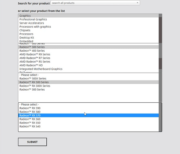This screenshot has height=154, width=180.
Task: Click the scrollbar of the RX model list
Action: [160, 117]
